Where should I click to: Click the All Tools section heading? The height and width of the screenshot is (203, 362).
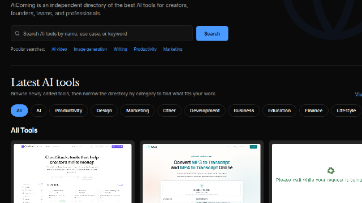pos(24,130)
